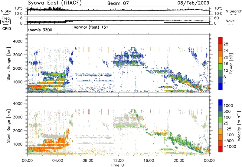The image size is (242, 167).
Task: Click '4000' on power panel range axis
Action: [x=18, y=41]
